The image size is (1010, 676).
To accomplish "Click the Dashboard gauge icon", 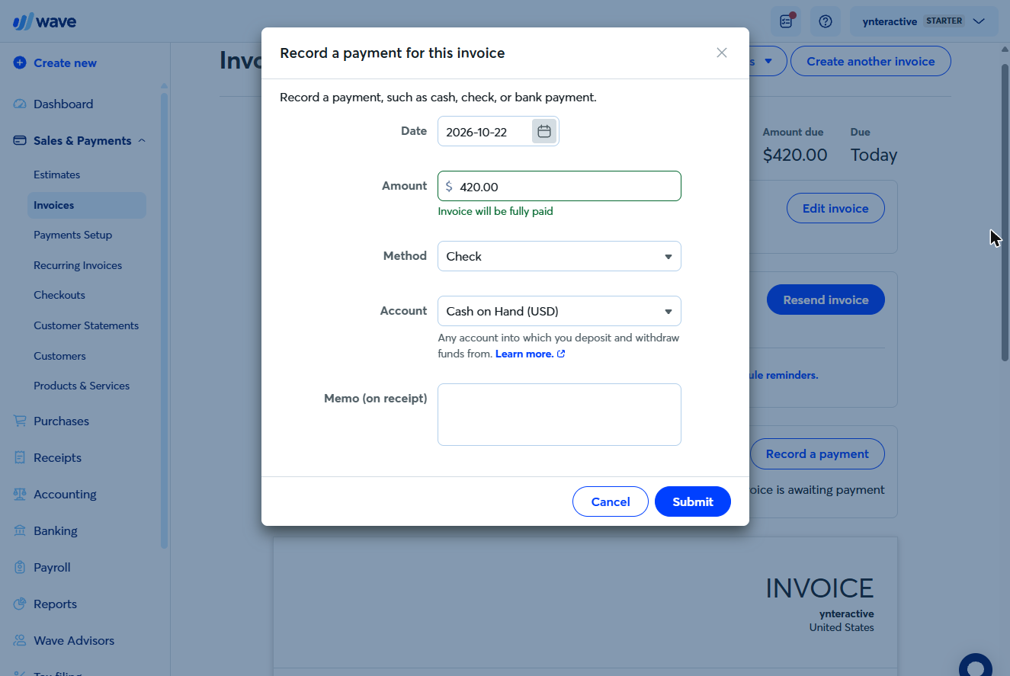I will point(20,104).
